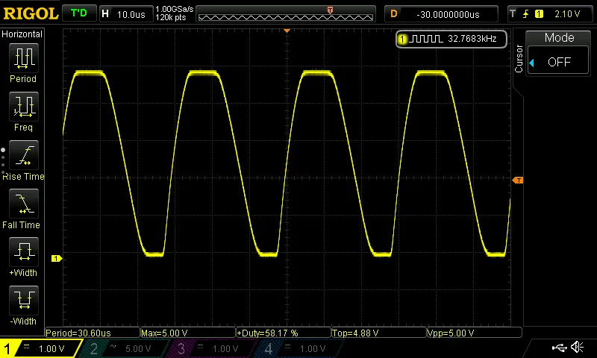The image size is (597, 358).
Task: Open the Horizontal measurement menu header
Action: pos(22,34)
